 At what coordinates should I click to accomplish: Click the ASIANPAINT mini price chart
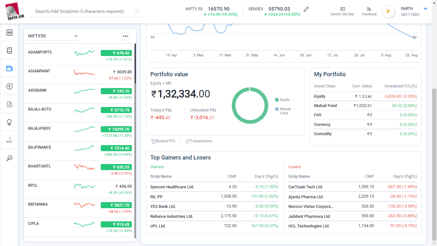(x=84, y=72)
